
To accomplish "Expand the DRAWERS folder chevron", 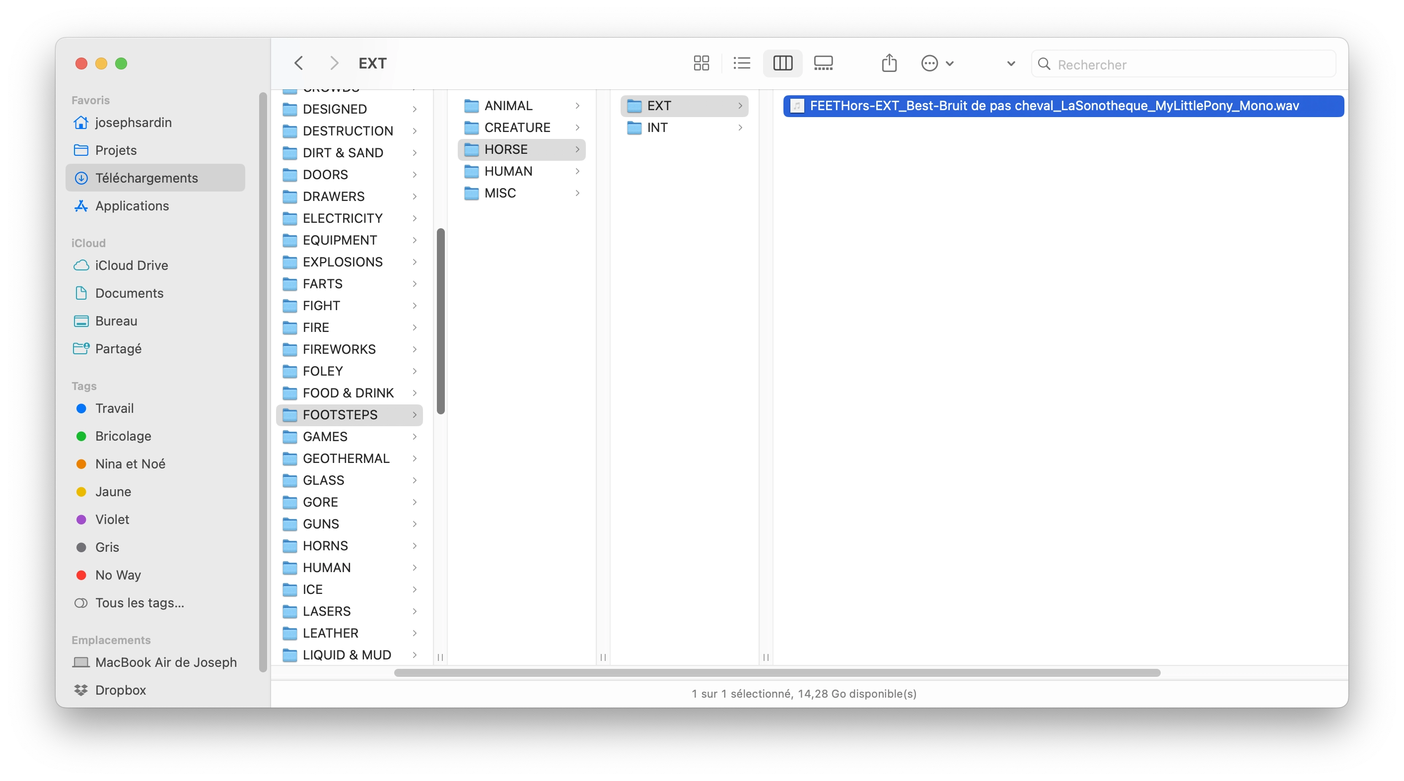I will 415,196.
